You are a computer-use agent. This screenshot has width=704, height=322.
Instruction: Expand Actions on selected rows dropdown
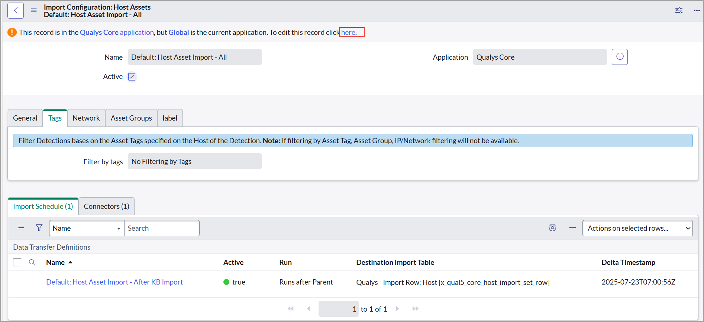point(637,228)
